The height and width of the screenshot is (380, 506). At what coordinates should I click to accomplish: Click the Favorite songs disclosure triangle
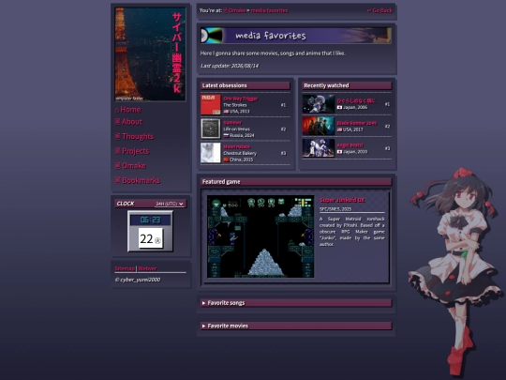point(203,303)
